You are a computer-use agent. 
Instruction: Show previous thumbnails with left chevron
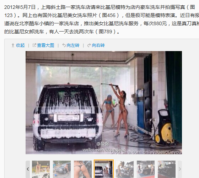pos(28,169)
